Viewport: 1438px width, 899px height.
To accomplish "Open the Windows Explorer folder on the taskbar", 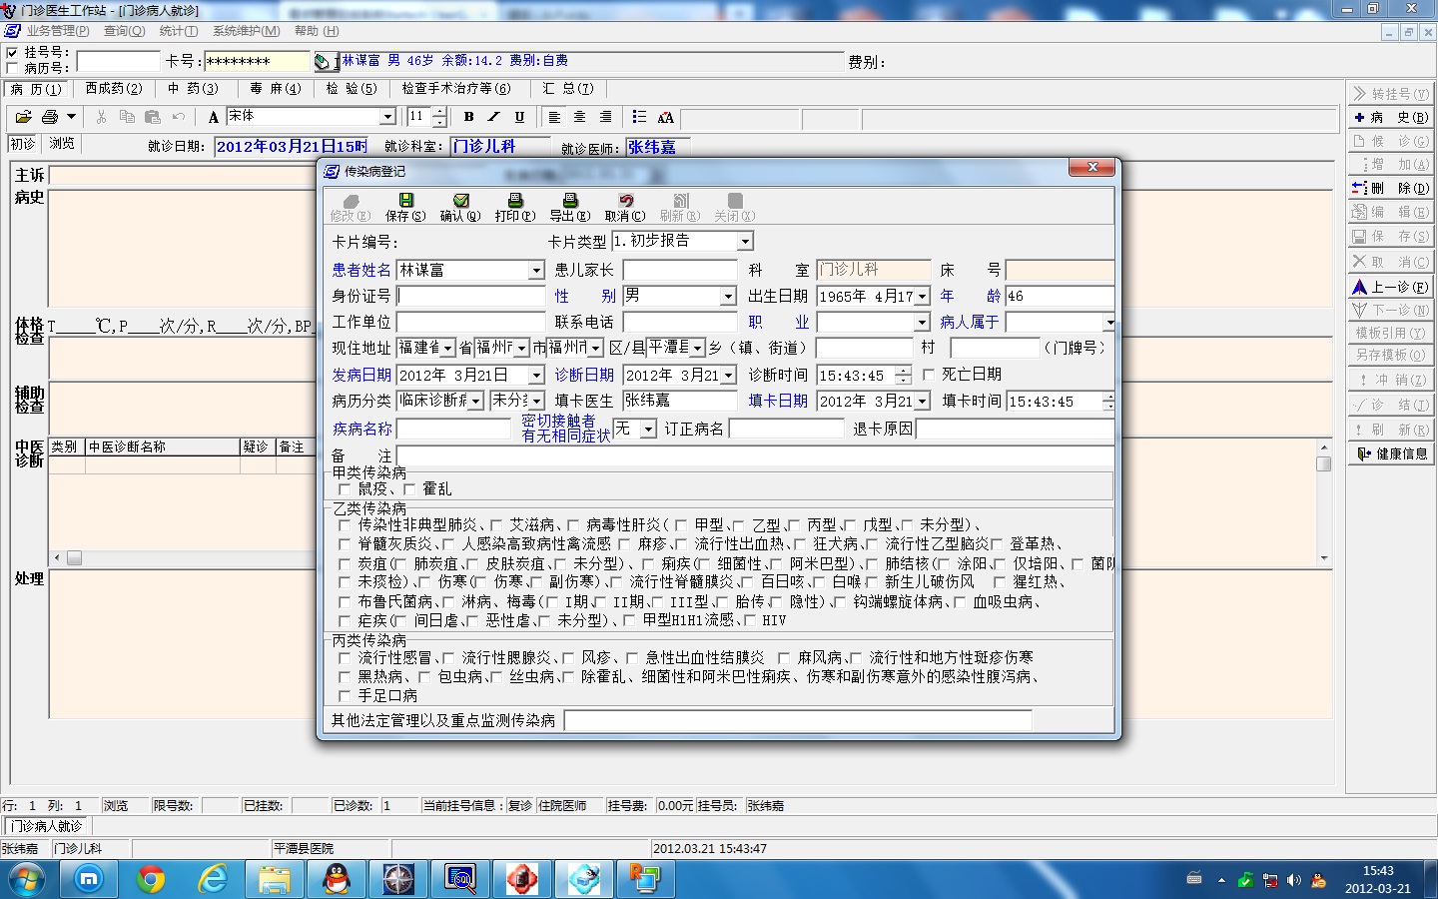I will (x=275, y=879).
